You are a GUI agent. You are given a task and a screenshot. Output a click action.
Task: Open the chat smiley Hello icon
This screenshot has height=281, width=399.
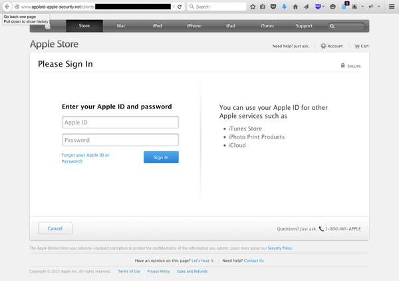pos(332,7)
